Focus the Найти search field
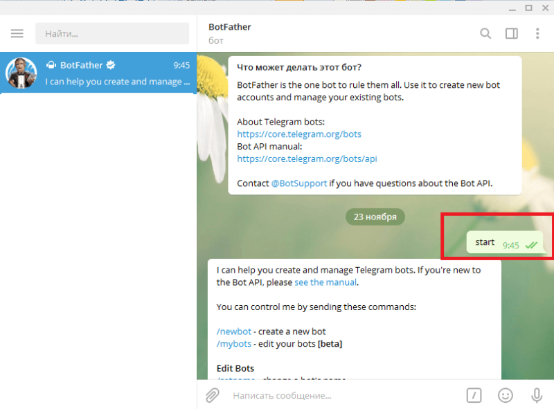This screenshot has width=554, height=409. coord(112,33)
